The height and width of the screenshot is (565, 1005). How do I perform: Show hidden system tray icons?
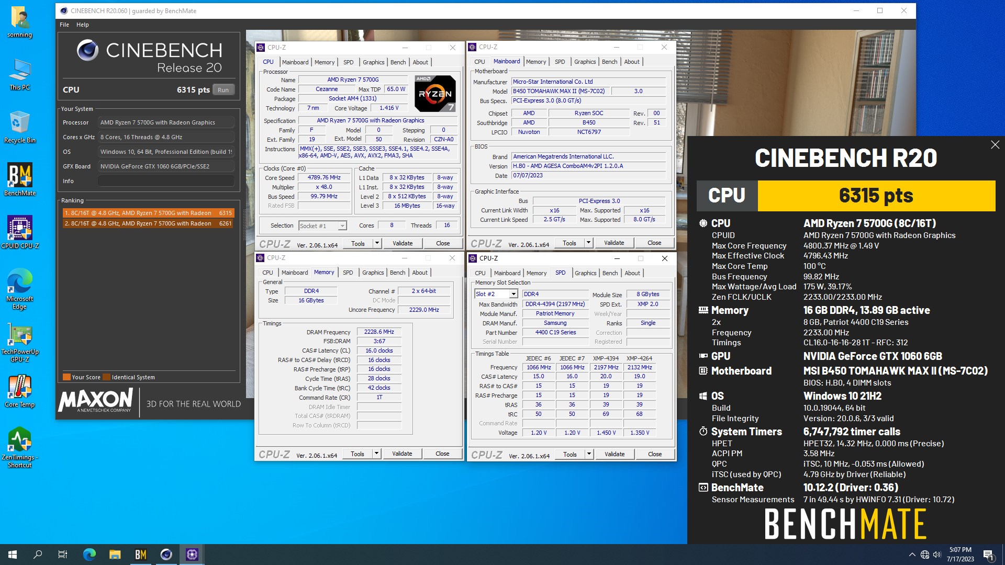(912, 555)
